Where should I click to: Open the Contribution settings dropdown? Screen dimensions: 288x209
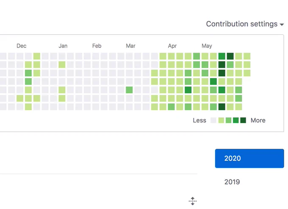click(245, 24)
